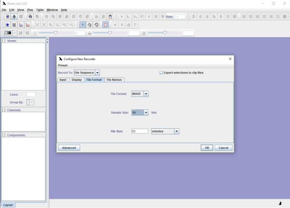This screenshot has height=208, width=290.
Task: Click the color scheme swatch button
Action: (8, 33)
